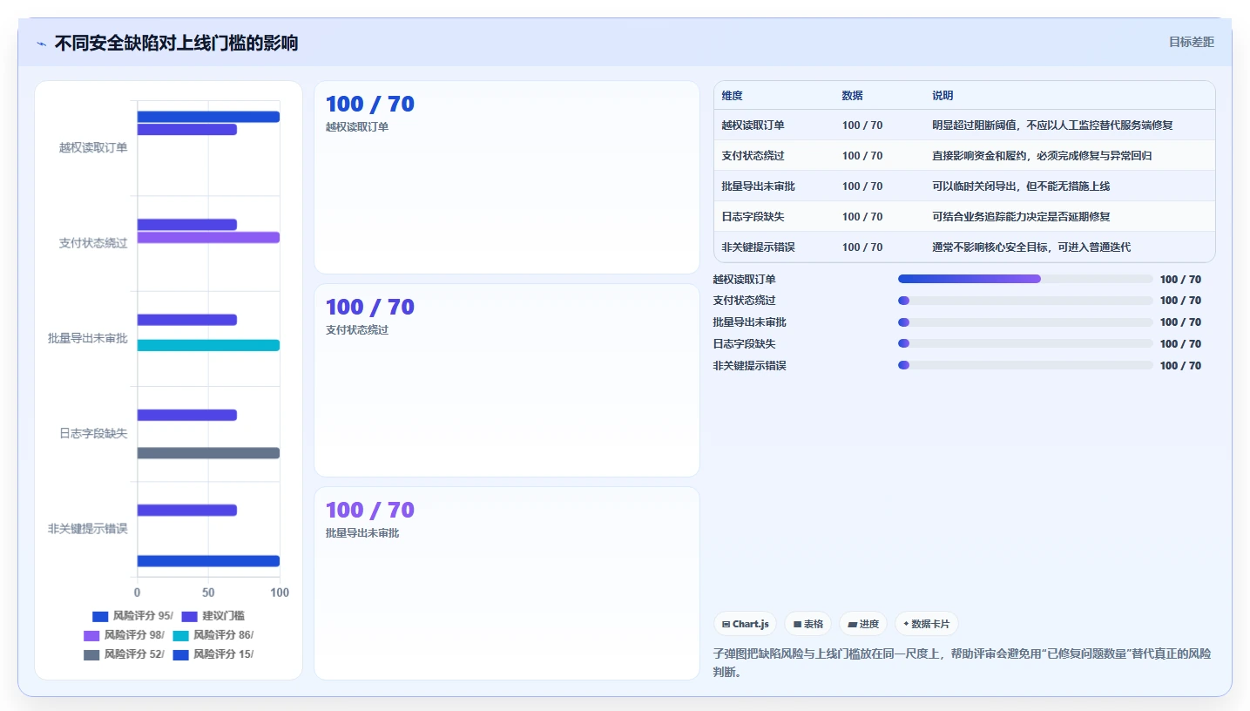
Task: Click the gray bar for 日志字段缺失
Action: tap(208, 453)
